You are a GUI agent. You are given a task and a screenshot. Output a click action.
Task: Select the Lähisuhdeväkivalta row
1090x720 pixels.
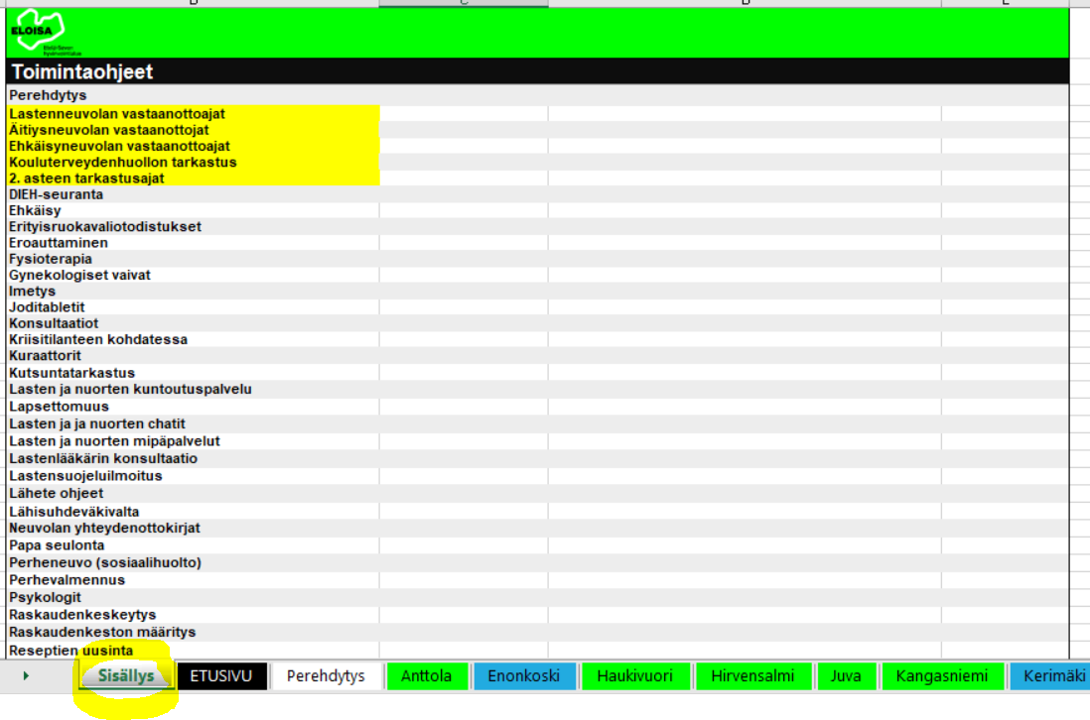(73, 512)
